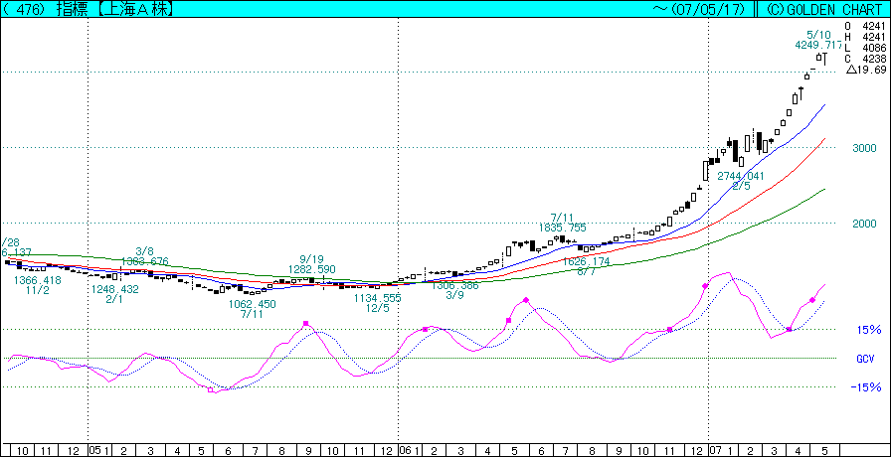Screen dimensions: 891x457
Task: Select the GCV oscillator label
Action: 865,359
